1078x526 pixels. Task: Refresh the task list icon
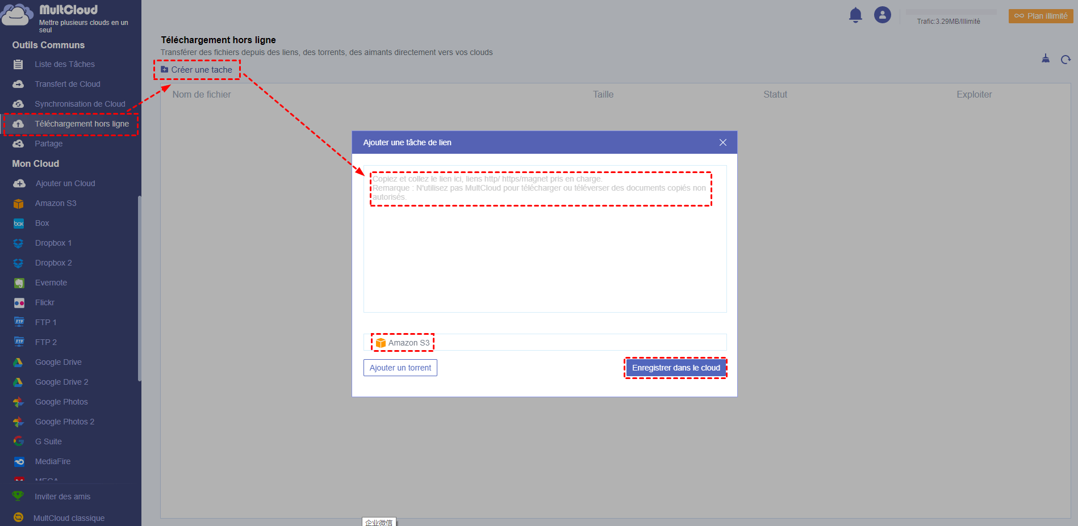pyautogui.click(x=1066, y=59)
